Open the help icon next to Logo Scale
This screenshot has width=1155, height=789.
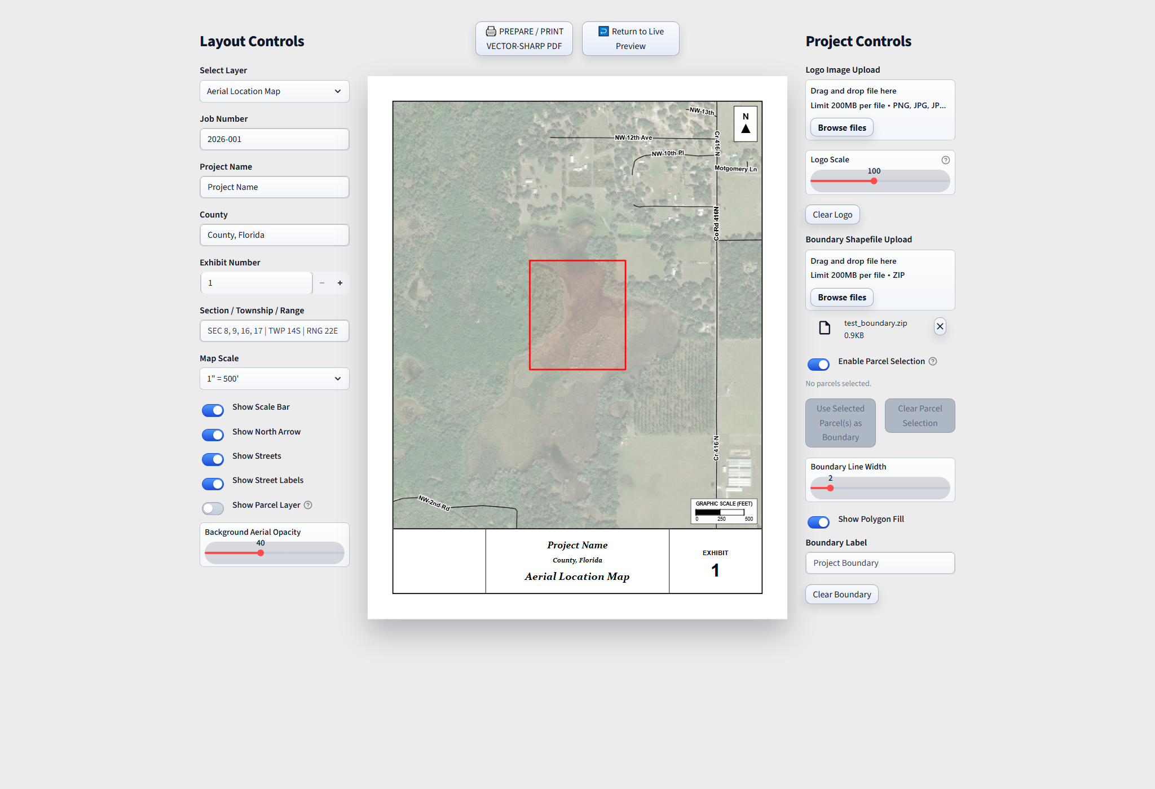(945, 159)
